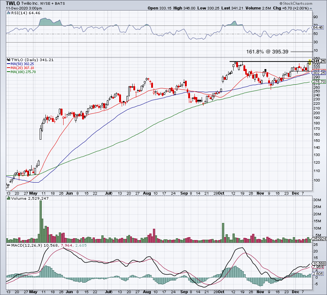The height and width of the screenshot is (295, 327).
Task: Click the blue-bordered 302.25 tag on right axis
Action: point(319,73)
